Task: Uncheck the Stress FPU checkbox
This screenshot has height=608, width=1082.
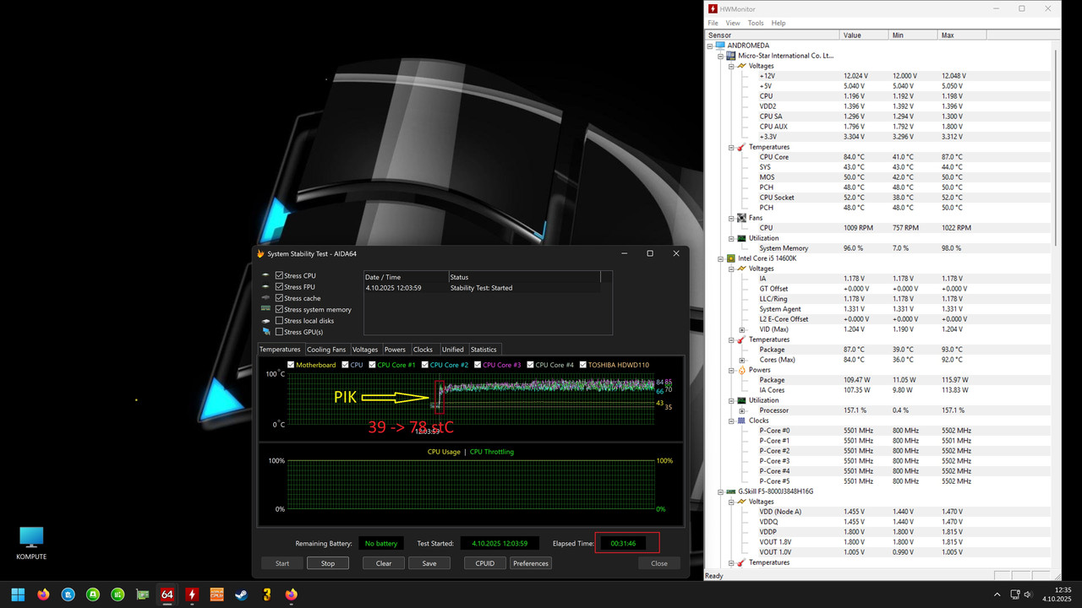Action: click(x=279, y=287)
